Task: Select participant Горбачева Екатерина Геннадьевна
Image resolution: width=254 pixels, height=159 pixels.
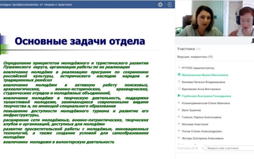Action: point(206,96)
